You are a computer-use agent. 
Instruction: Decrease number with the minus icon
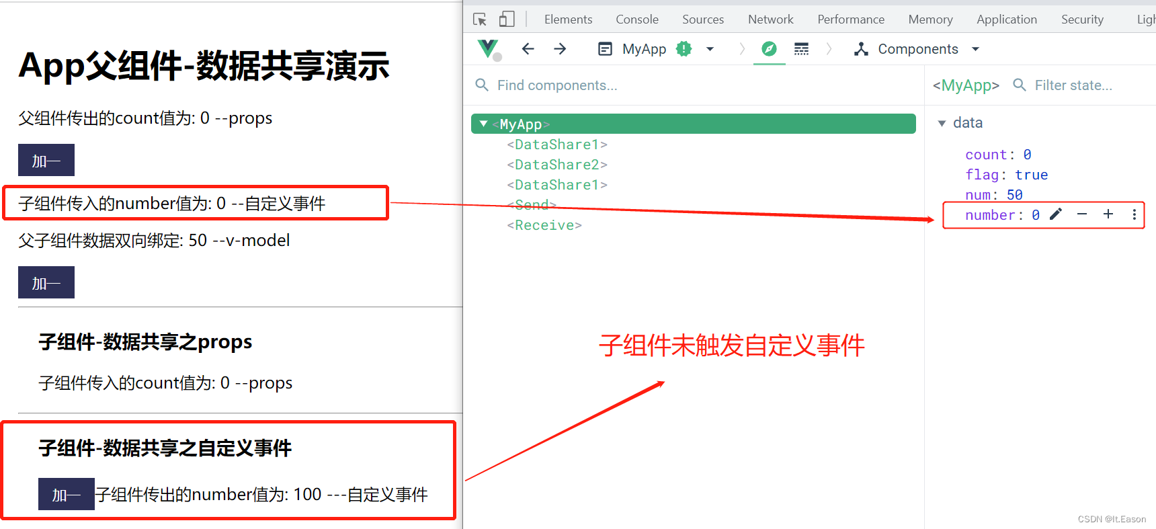pos(1082,214)
